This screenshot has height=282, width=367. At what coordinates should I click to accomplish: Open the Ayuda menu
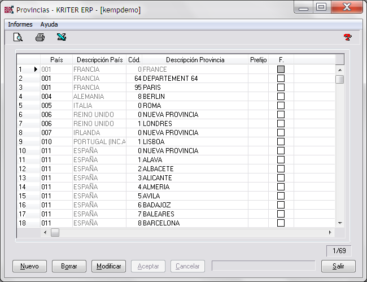click(x=49, y=24)
